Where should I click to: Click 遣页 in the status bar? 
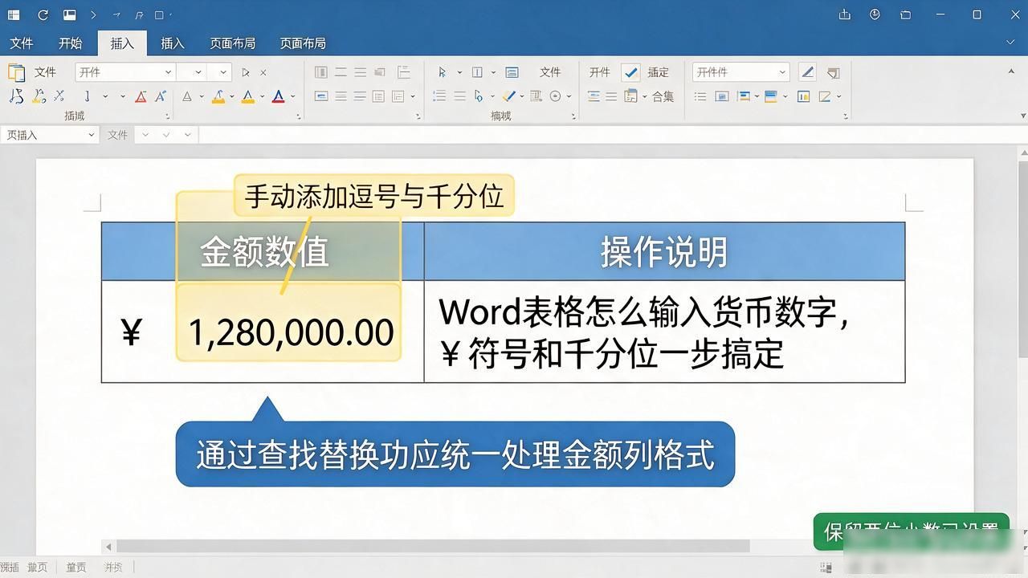[x=75, y=567]
